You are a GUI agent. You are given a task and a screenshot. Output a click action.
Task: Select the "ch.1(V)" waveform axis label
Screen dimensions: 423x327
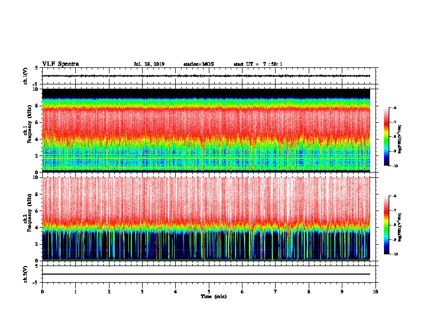(x=26, y=76)
